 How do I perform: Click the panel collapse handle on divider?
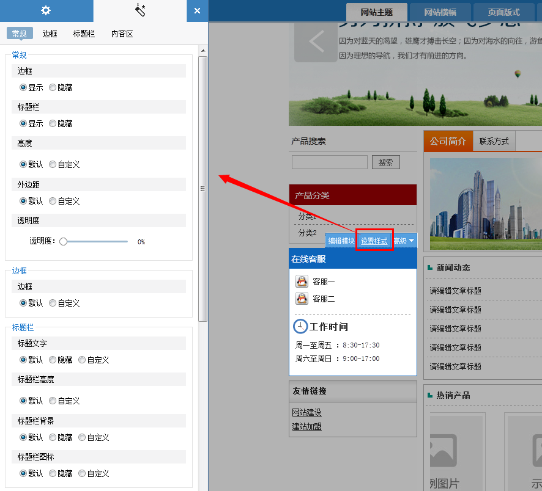click(202, 189)
